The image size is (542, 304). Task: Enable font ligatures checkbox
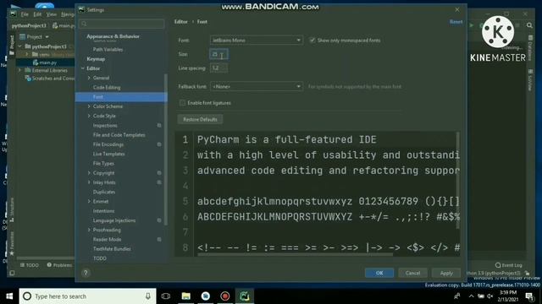coord(182,103)
